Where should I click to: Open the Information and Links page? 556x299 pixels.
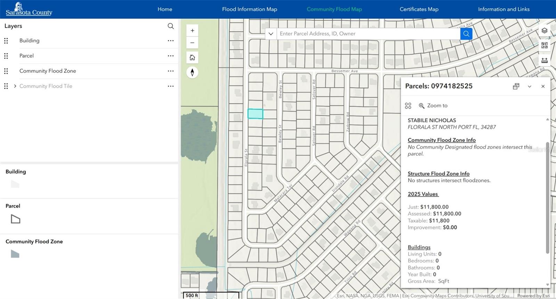click(x=504, y=9)
